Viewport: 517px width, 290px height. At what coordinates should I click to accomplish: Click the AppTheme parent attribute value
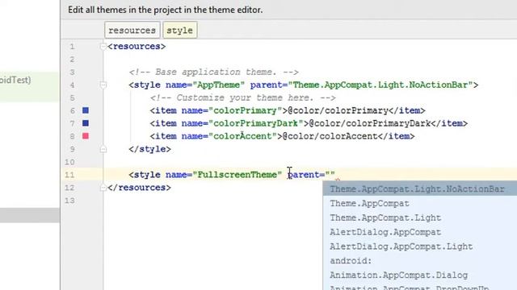click(x=380, y=85)
